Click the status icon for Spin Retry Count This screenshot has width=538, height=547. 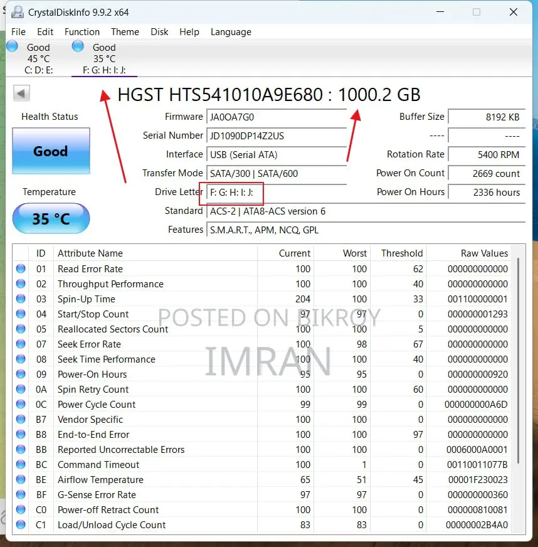pos(21,389)
